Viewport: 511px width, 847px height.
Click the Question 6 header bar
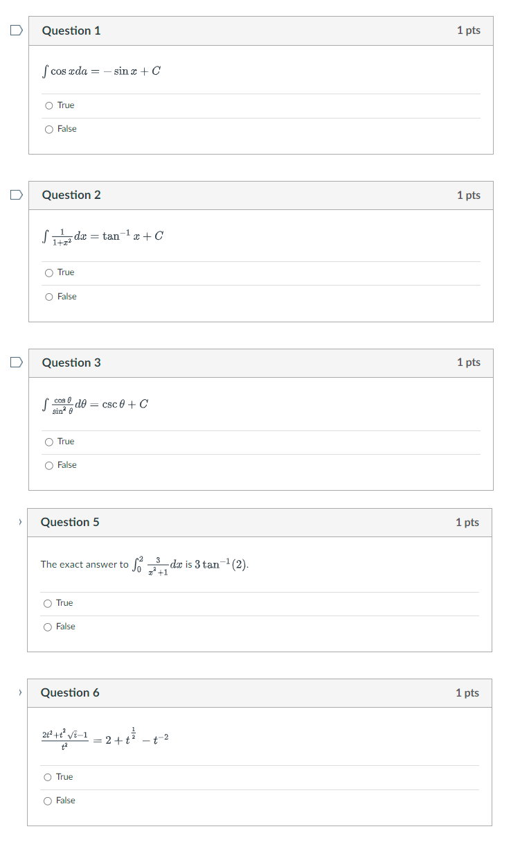260,692
